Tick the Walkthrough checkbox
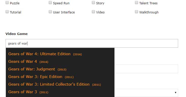The width and height of the screenshot is (186, 97). click(x=137, y=12)
